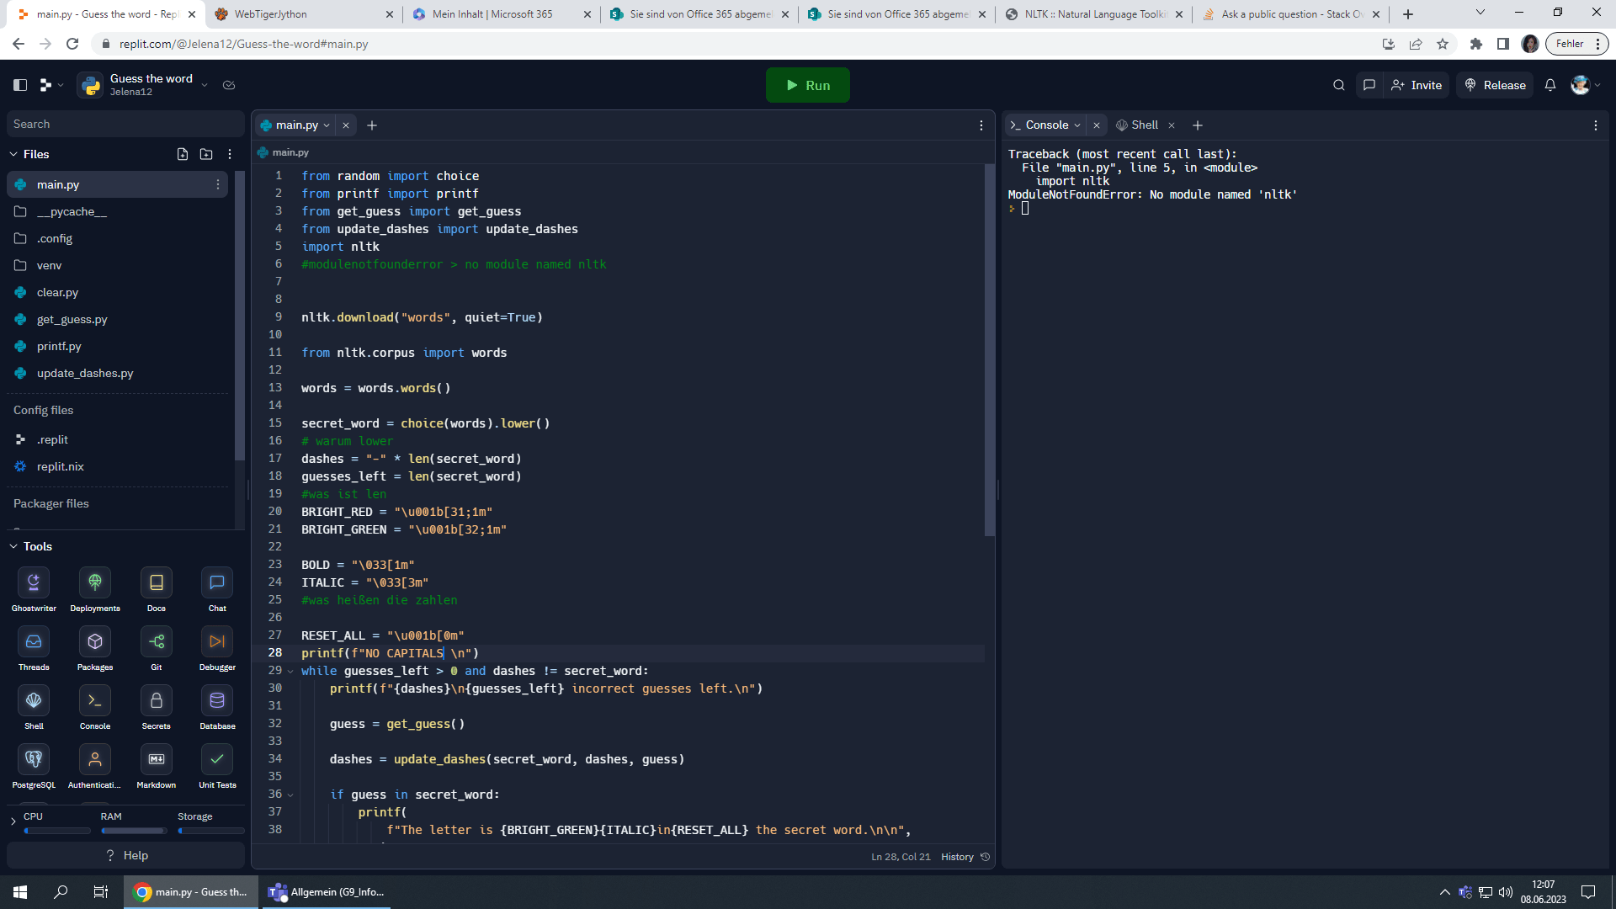The width and height of the screenshot is (1616, 909).
Task: Collapse the Tools section
Action: pos(13,546)
